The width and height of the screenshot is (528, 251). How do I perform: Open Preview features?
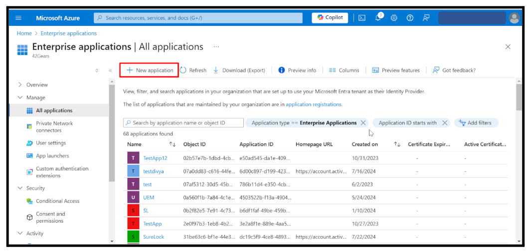pos(396,70)
